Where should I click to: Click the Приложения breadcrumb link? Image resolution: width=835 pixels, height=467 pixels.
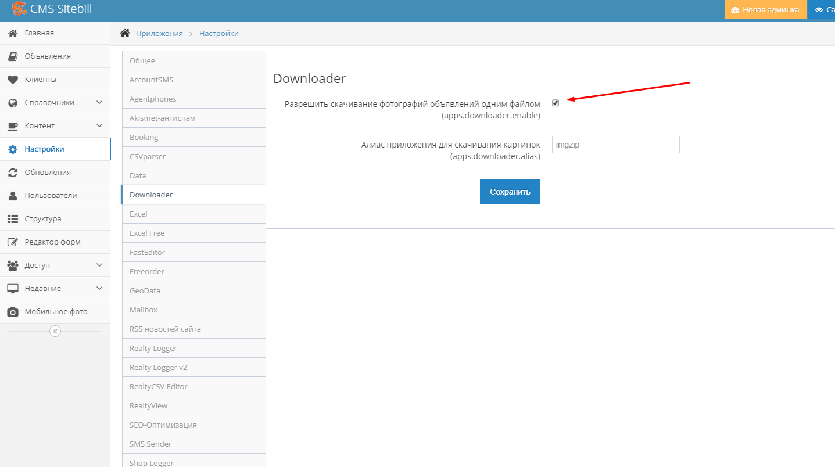tap(159, 34)
